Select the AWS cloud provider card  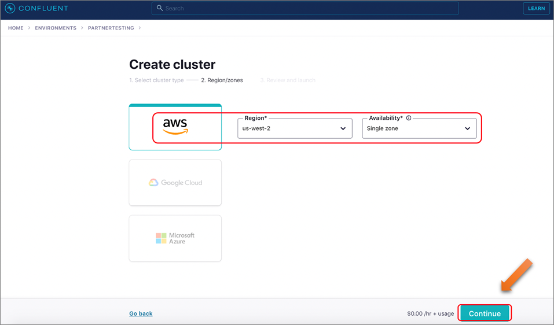(175, 127)
